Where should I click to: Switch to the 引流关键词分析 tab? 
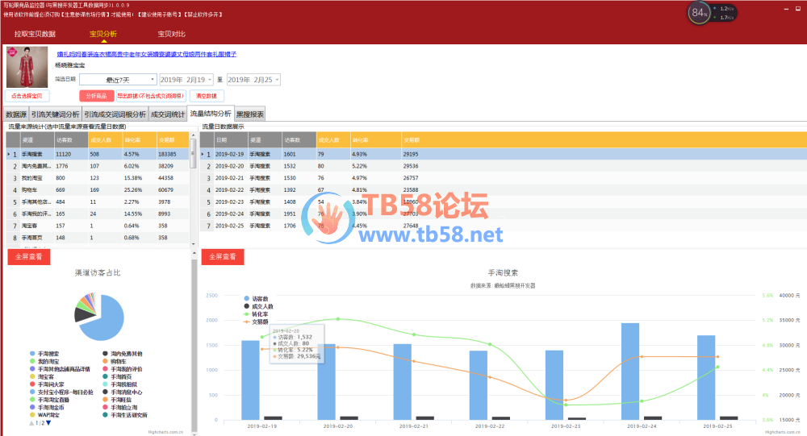point(55,114)
